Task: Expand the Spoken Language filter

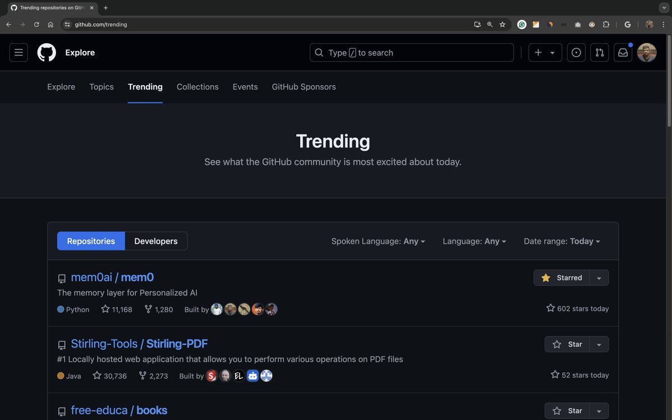Action: [x=378, y=241]
